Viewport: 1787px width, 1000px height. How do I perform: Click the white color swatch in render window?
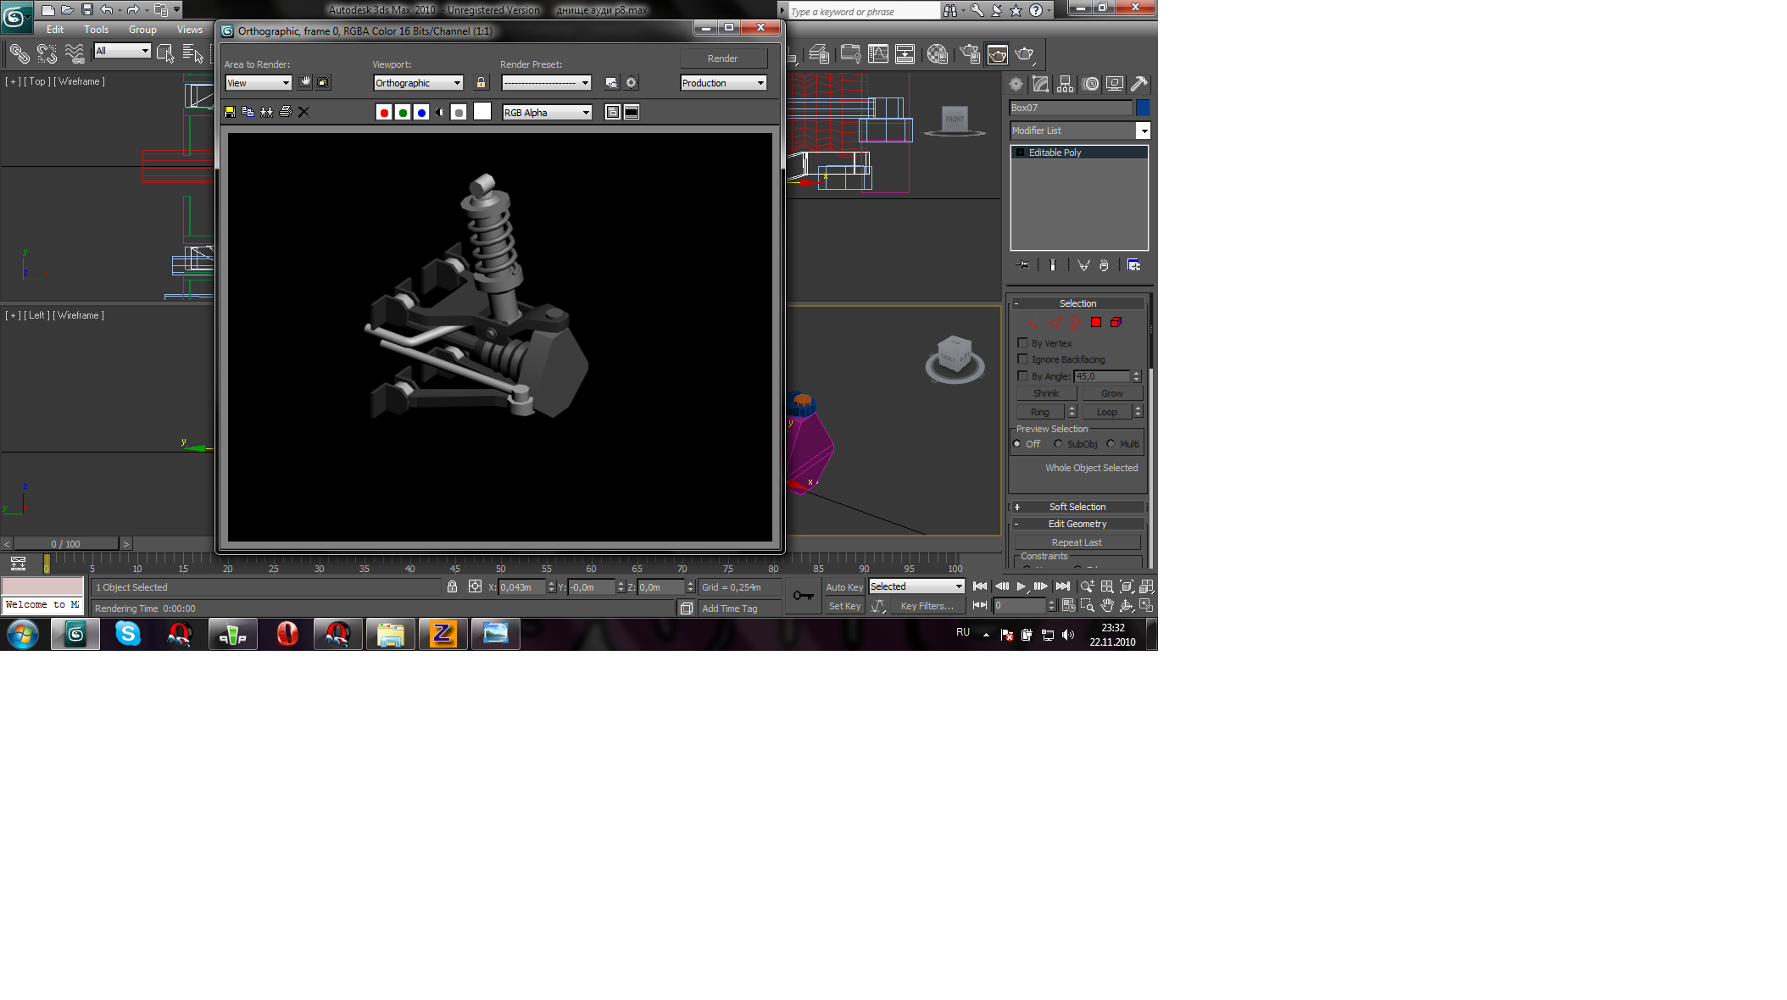click(x=482, y=112)
